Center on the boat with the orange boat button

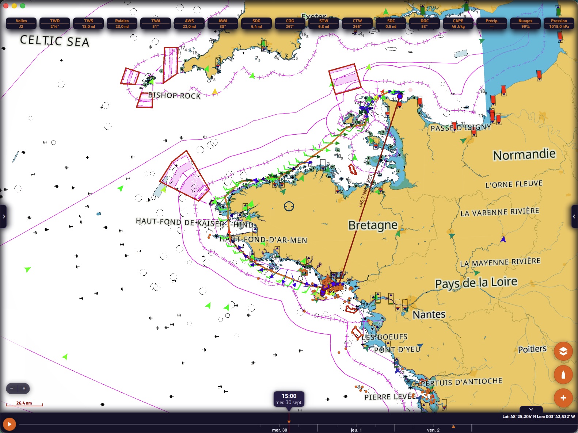(x=563, y=375)
